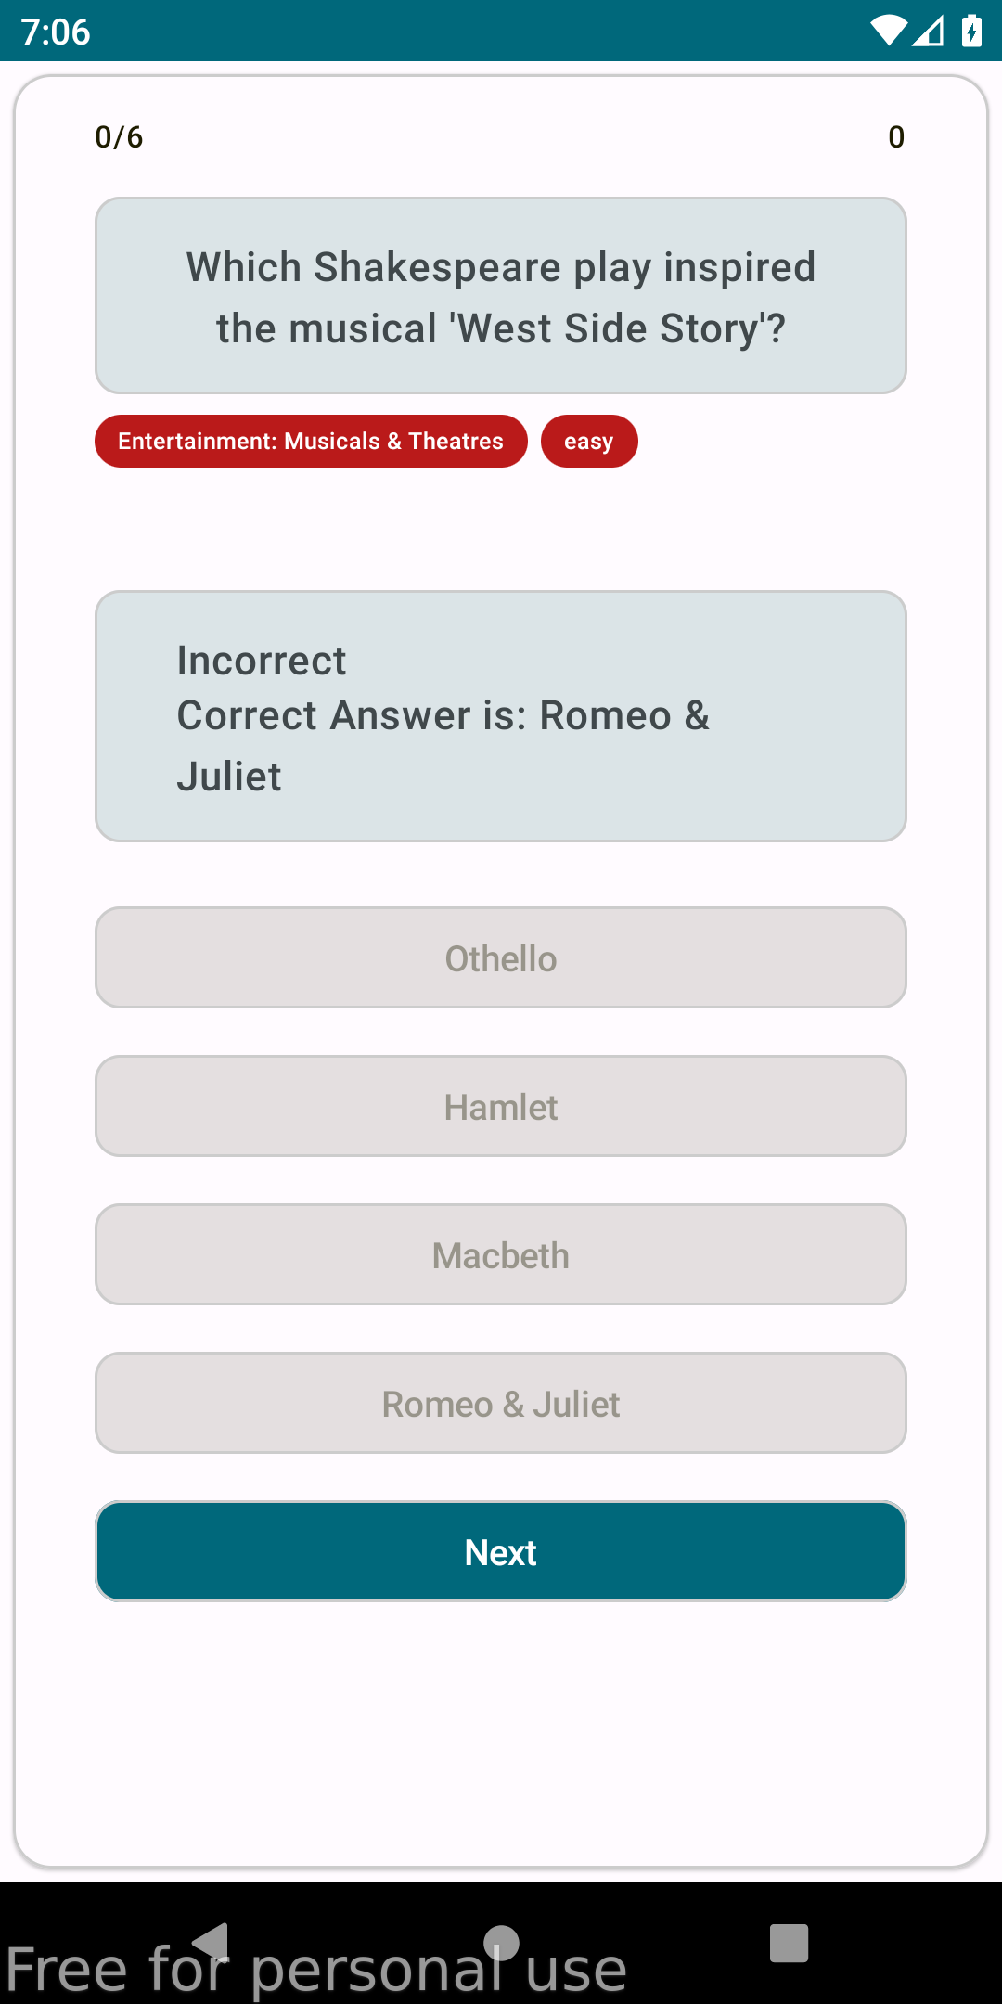Pick the Macbeth answer option
This screenshot has height=2004, width=1002.
501,1254
